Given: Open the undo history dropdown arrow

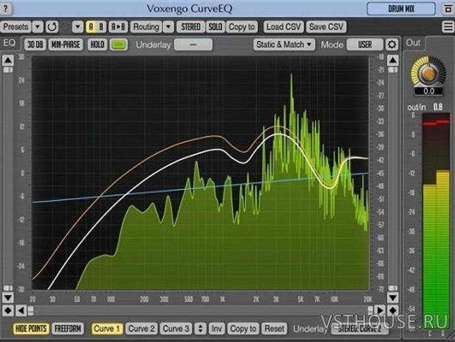Looking at the screenshot, I should click(78, 27).
